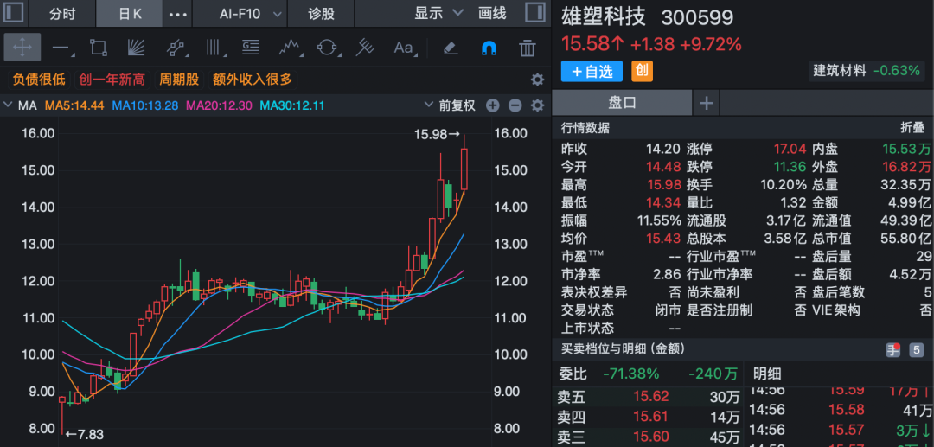
Task: Toggle the left sidebar panel icon
Action: pyautogui.click(x=14, y=12)
